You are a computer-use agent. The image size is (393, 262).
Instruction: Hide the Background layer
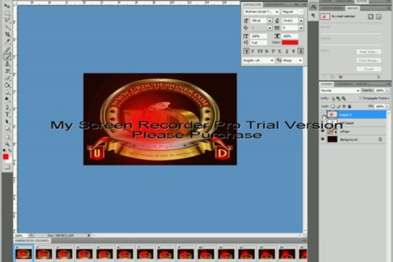click(x=323, y=139)
